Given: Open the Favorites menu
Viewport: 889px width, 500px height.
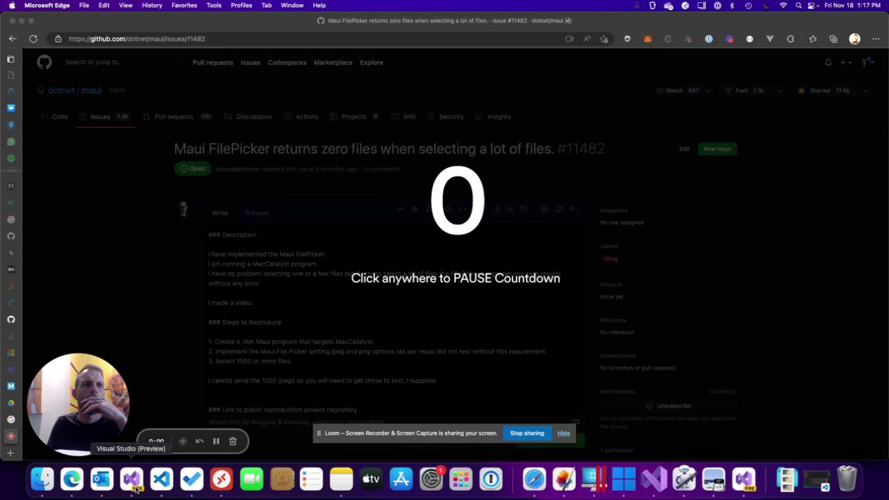Looking at the screenshot, I should (x=184, y=6).
